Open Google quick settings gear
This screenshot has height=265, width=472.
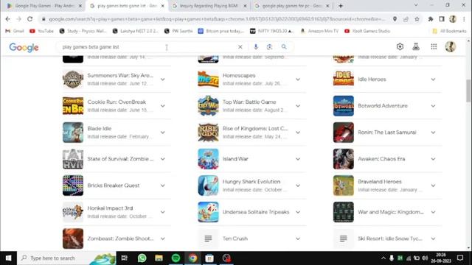click(400, 46)
